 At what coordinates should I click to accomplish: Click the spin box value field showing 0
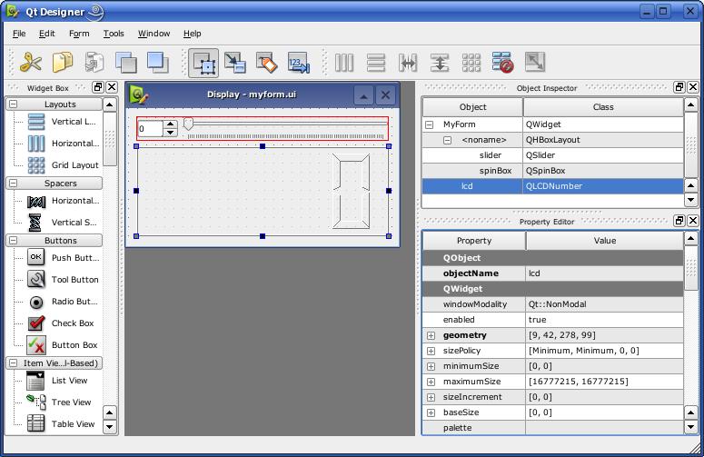151,129
